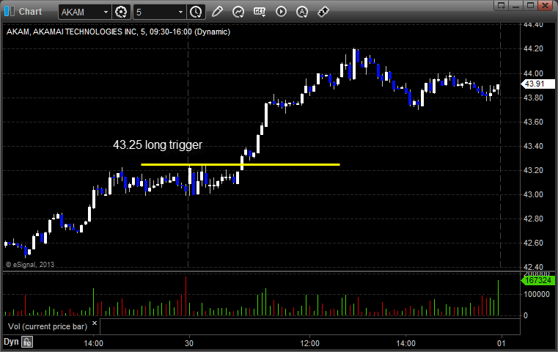The height and width of the screenshot is (352, 558).
Task: Open the gear symbol settings menu
Action: [121, 12]
